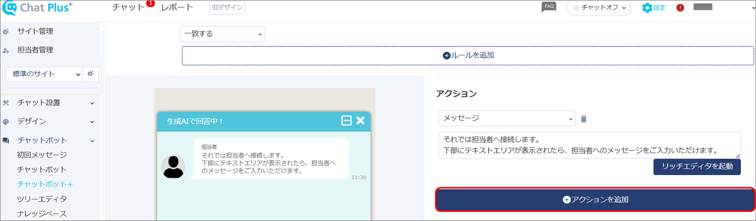The image size is (756, 221).
Task: Click the user avatar in chat preview
Action: coord(173,167)
